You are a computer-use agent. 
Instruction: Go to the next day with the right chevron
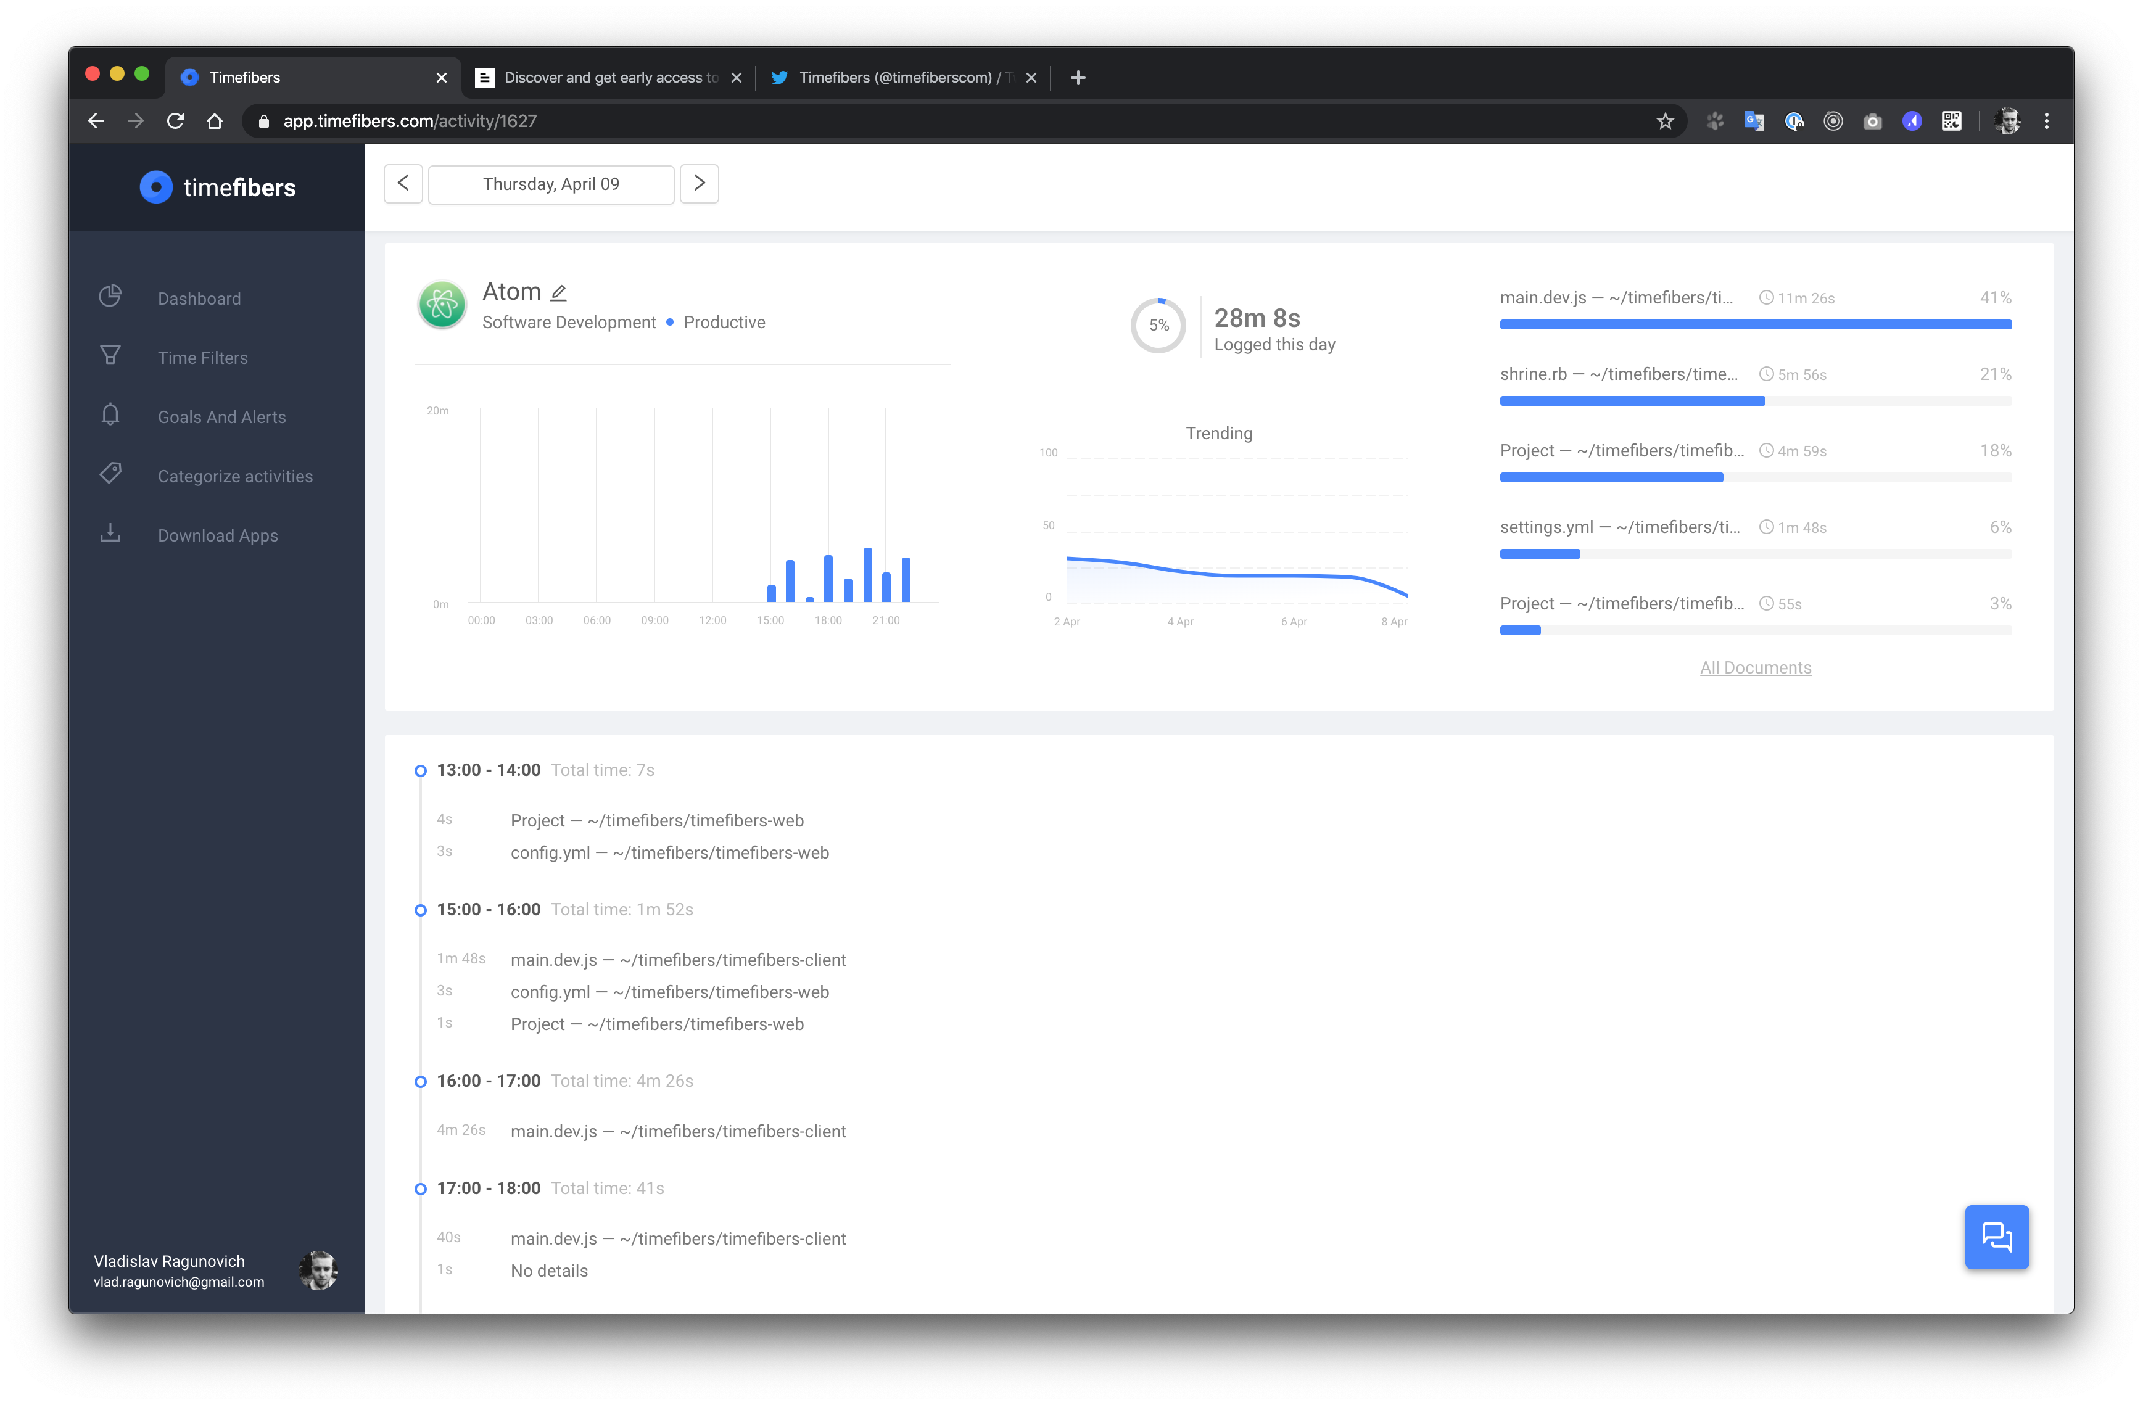pos(699,184)
